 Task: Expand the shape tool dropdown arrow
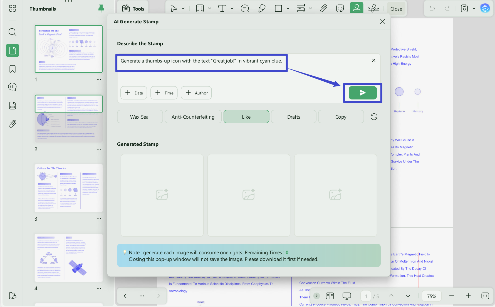[288, 9]
